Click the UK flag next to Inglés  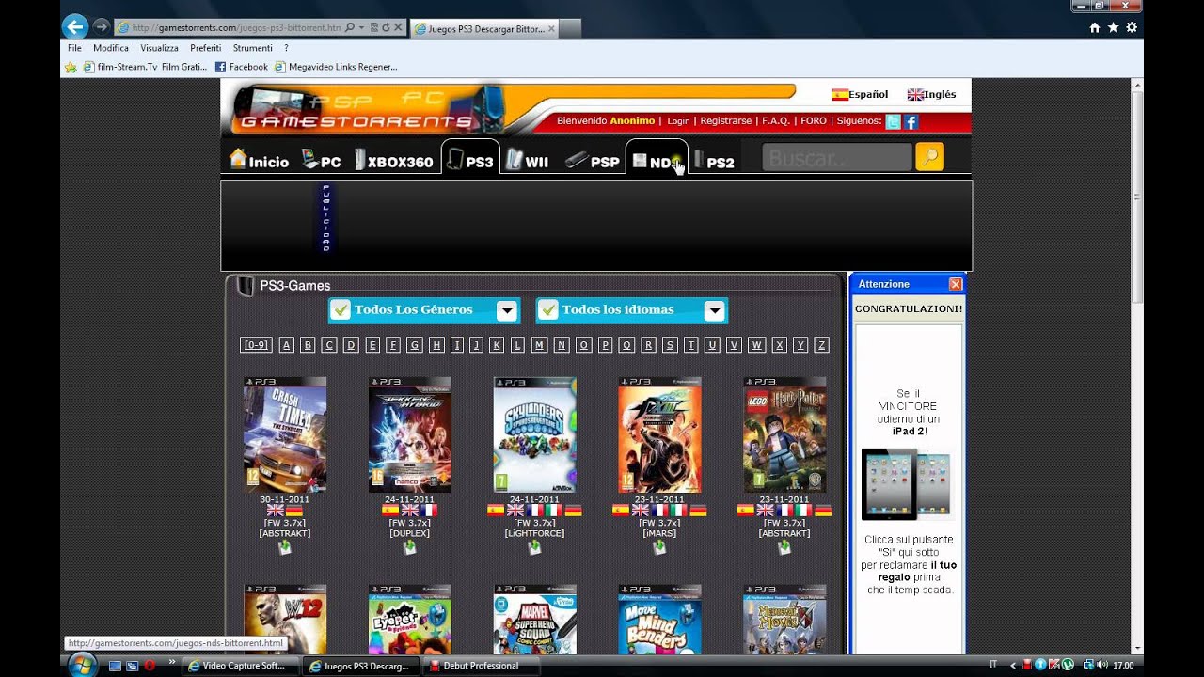(x=915, y=95)
